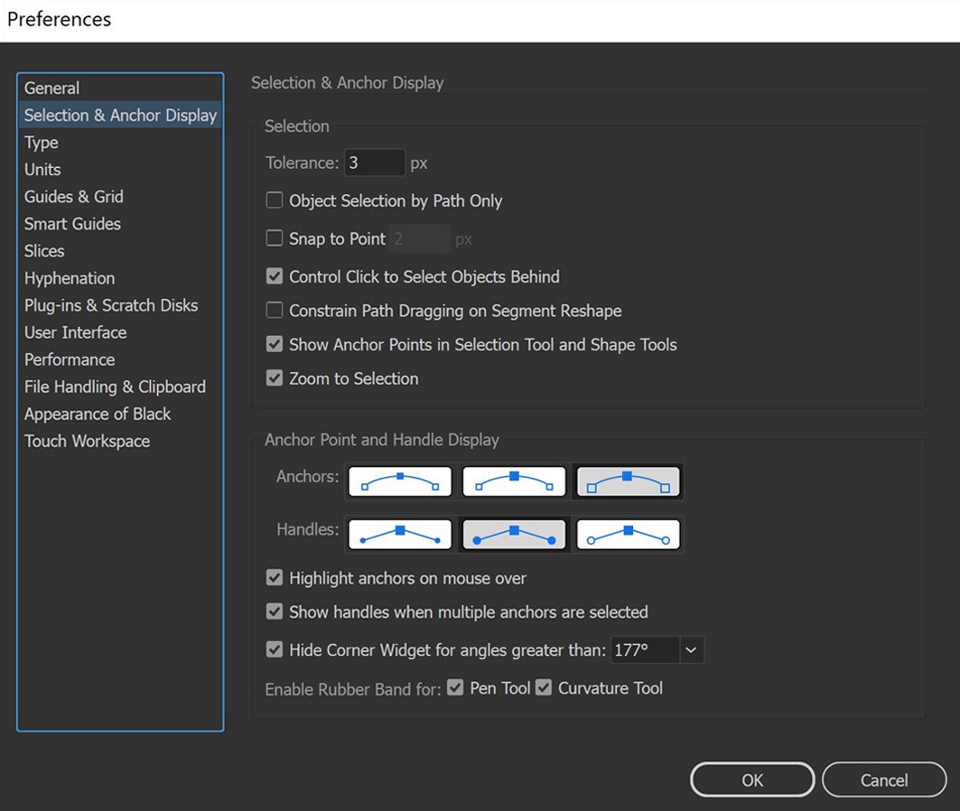Open Hyphenation preferences category
Screen dimensions: 960x811
(120, 278)
